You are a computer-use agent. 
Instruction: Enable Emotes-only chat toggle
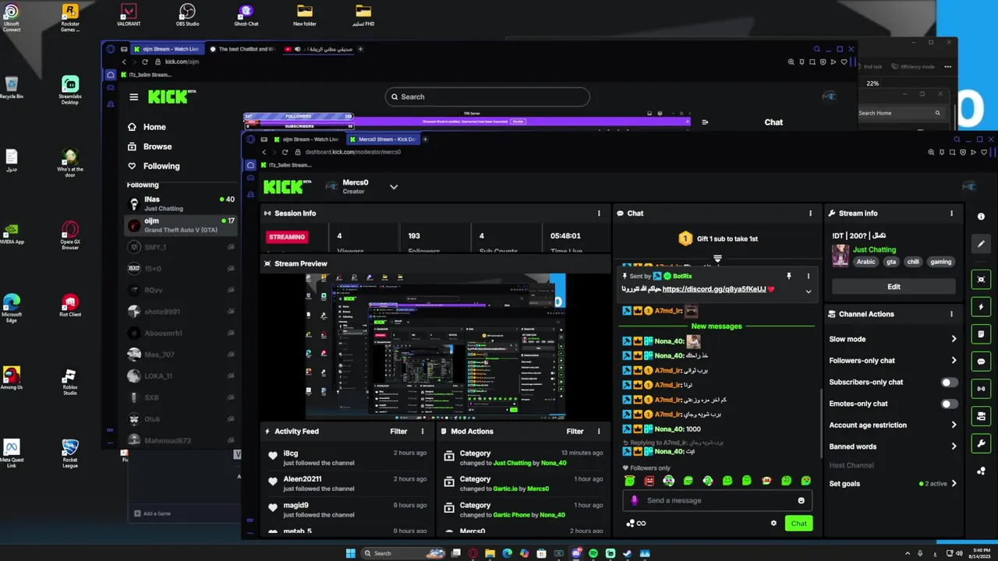tap(949, 404)
